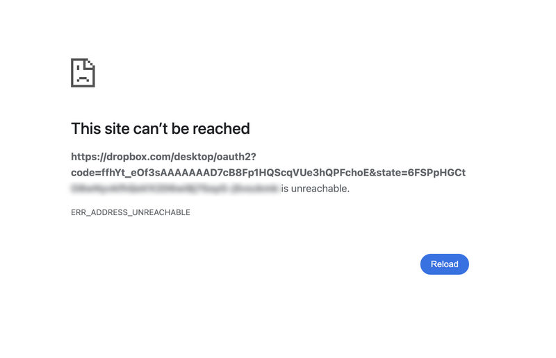Click the sad page error icon
The height and width of the screenshot is (358, 556).
tap(83, 73)
